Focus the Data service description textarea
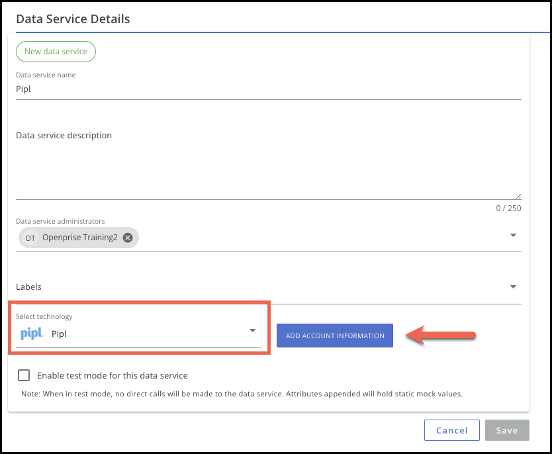This screenshot has height=454, width=552. [x=268, y=163]
